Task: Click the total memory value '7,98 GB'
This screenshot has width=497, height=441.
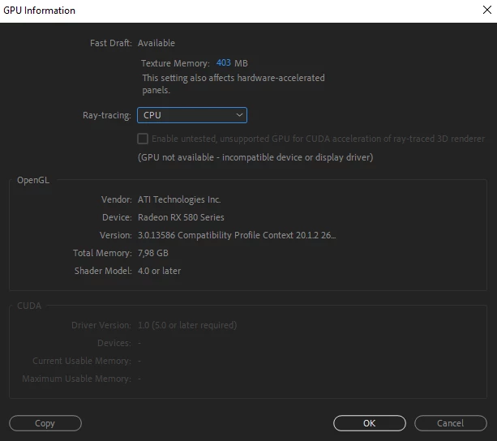Action: [153, 253]
